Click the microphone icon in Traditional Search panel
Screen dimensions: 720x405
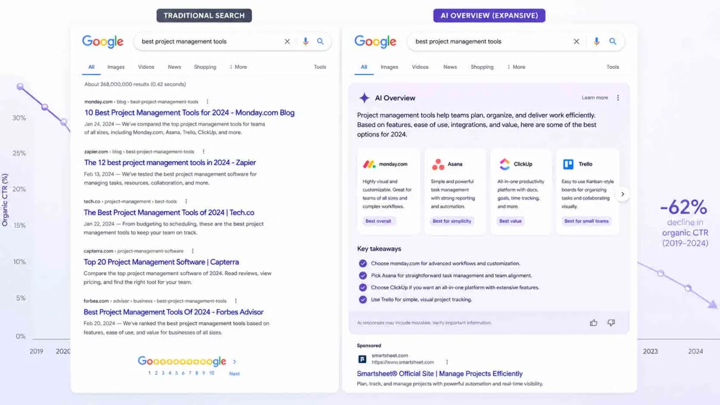point(305,42)
